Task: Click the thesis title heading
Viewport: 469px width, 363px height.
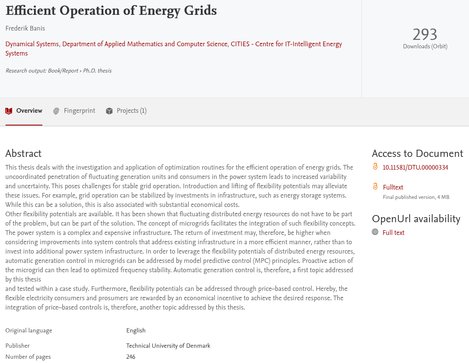Action: (x=111, y=11)
